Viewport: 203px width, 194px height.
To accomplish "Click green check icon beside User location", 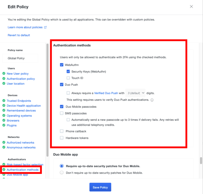I will (4, 84).
